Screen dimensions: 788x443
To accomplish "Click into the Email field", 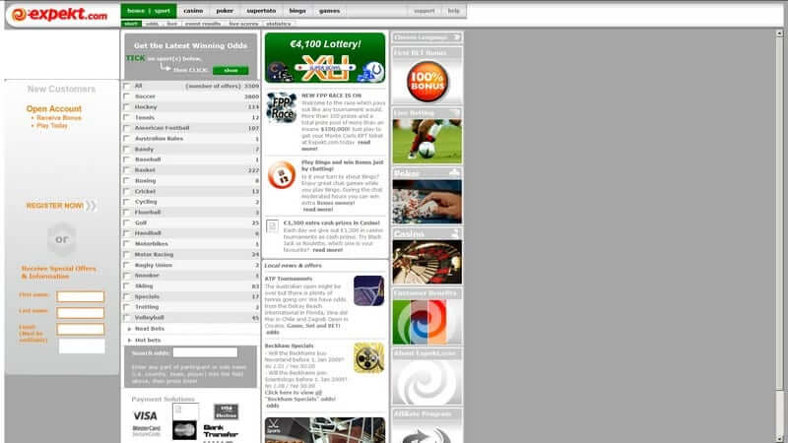I will tap(81, 329).
